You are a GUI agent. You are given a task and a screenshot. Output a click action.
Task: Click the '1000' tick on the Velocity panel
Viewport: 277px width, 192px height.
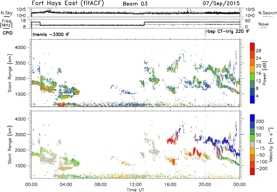20,166
